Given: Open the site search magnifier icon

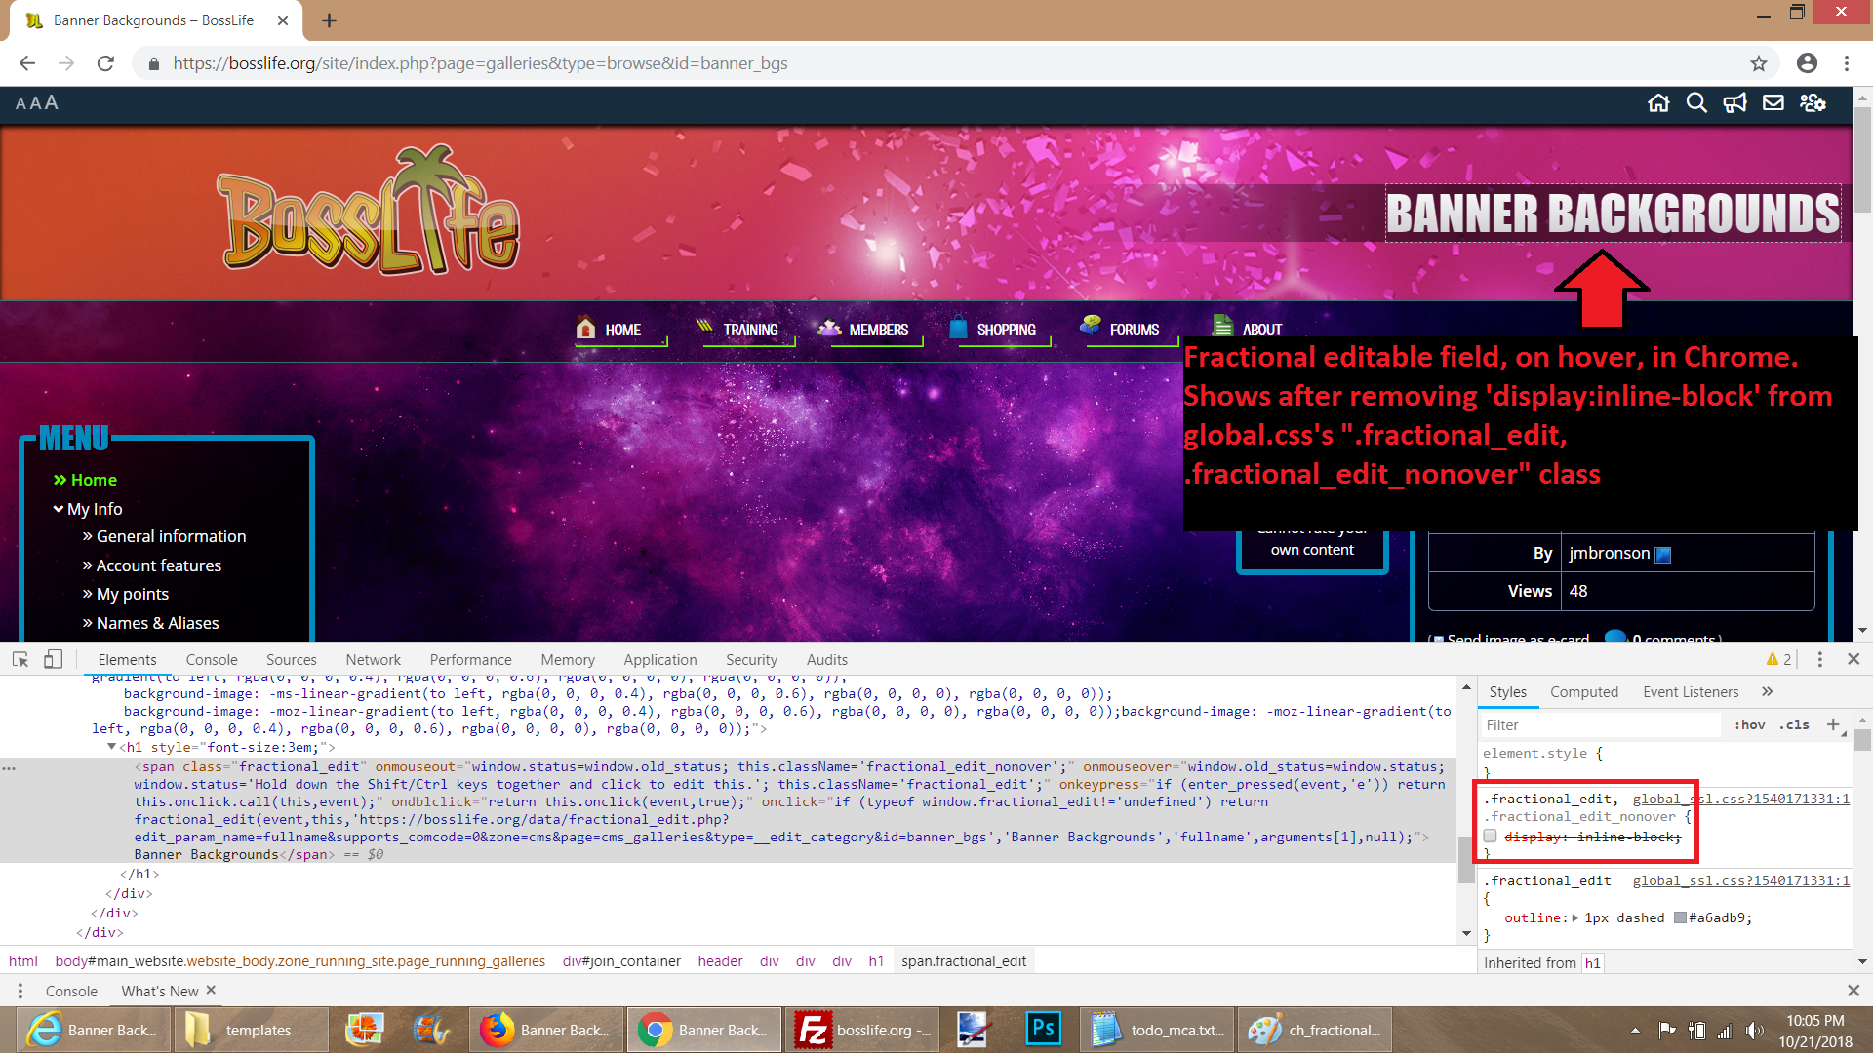Looking at the screenshot, I should [x=1696, y=103].
